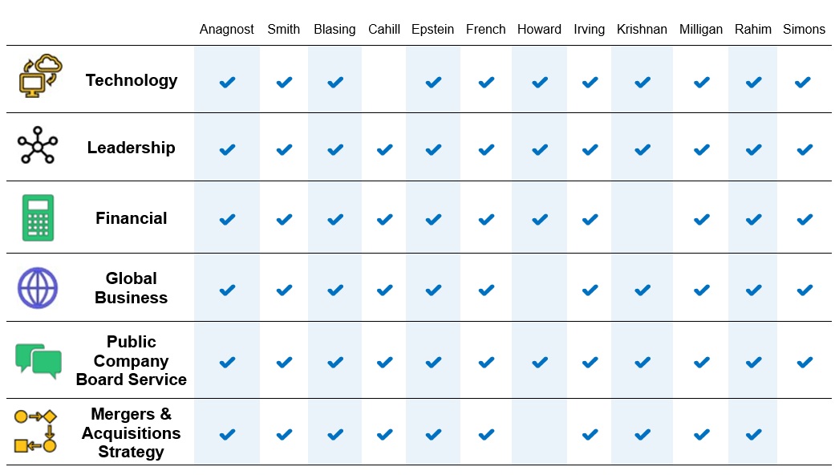Image resolution: width=835 pixels, height=475 pixels.
Task: Click Krishnan's Global Business checkmark
Action: tap(642, 290)
